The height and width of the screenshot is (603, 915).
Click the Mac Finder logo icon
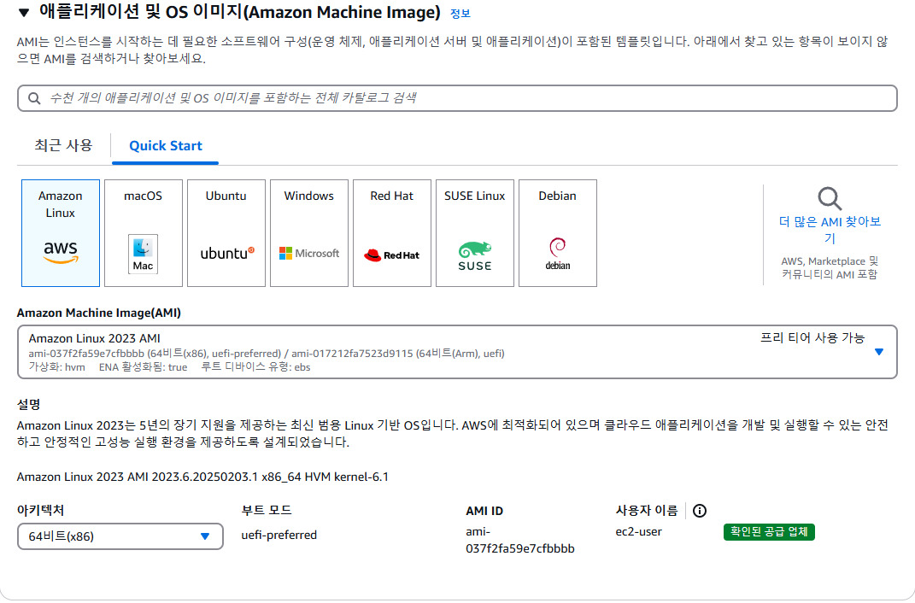pyautogui.click(x=143, y=254)
